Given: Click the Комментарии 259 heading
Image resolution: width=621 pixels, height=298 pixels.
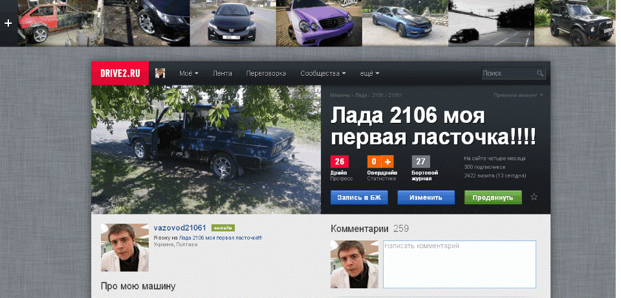Looking at the screenshot, I should tap(369, 229).
